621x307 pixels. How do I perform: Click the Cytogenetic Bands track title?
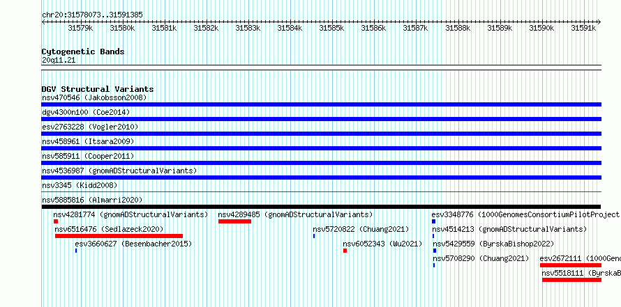point(83,52)
